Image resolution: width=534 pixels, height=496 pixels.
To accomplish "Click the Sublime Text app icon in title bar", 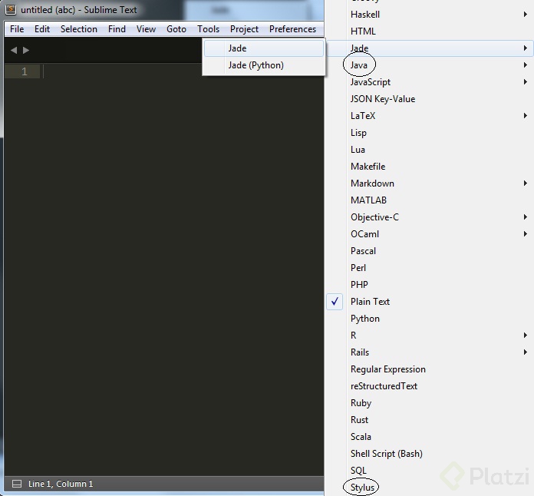I will (11, 9).
